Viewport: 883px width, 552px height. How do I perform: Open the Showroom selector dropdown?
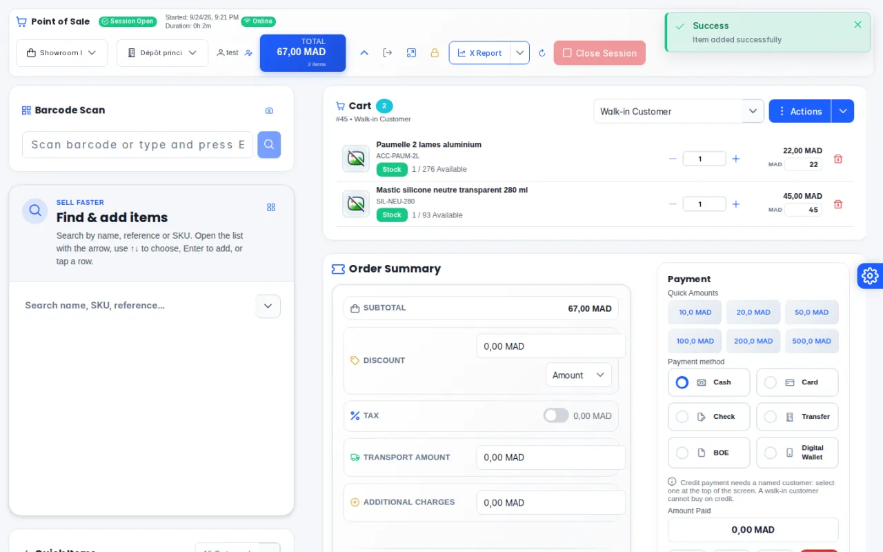[61, 53]
